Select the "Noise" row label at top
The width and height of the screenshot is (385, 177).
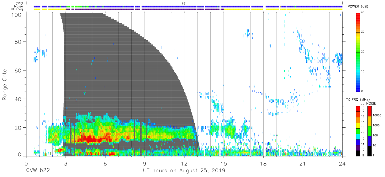tap(18, 6)
